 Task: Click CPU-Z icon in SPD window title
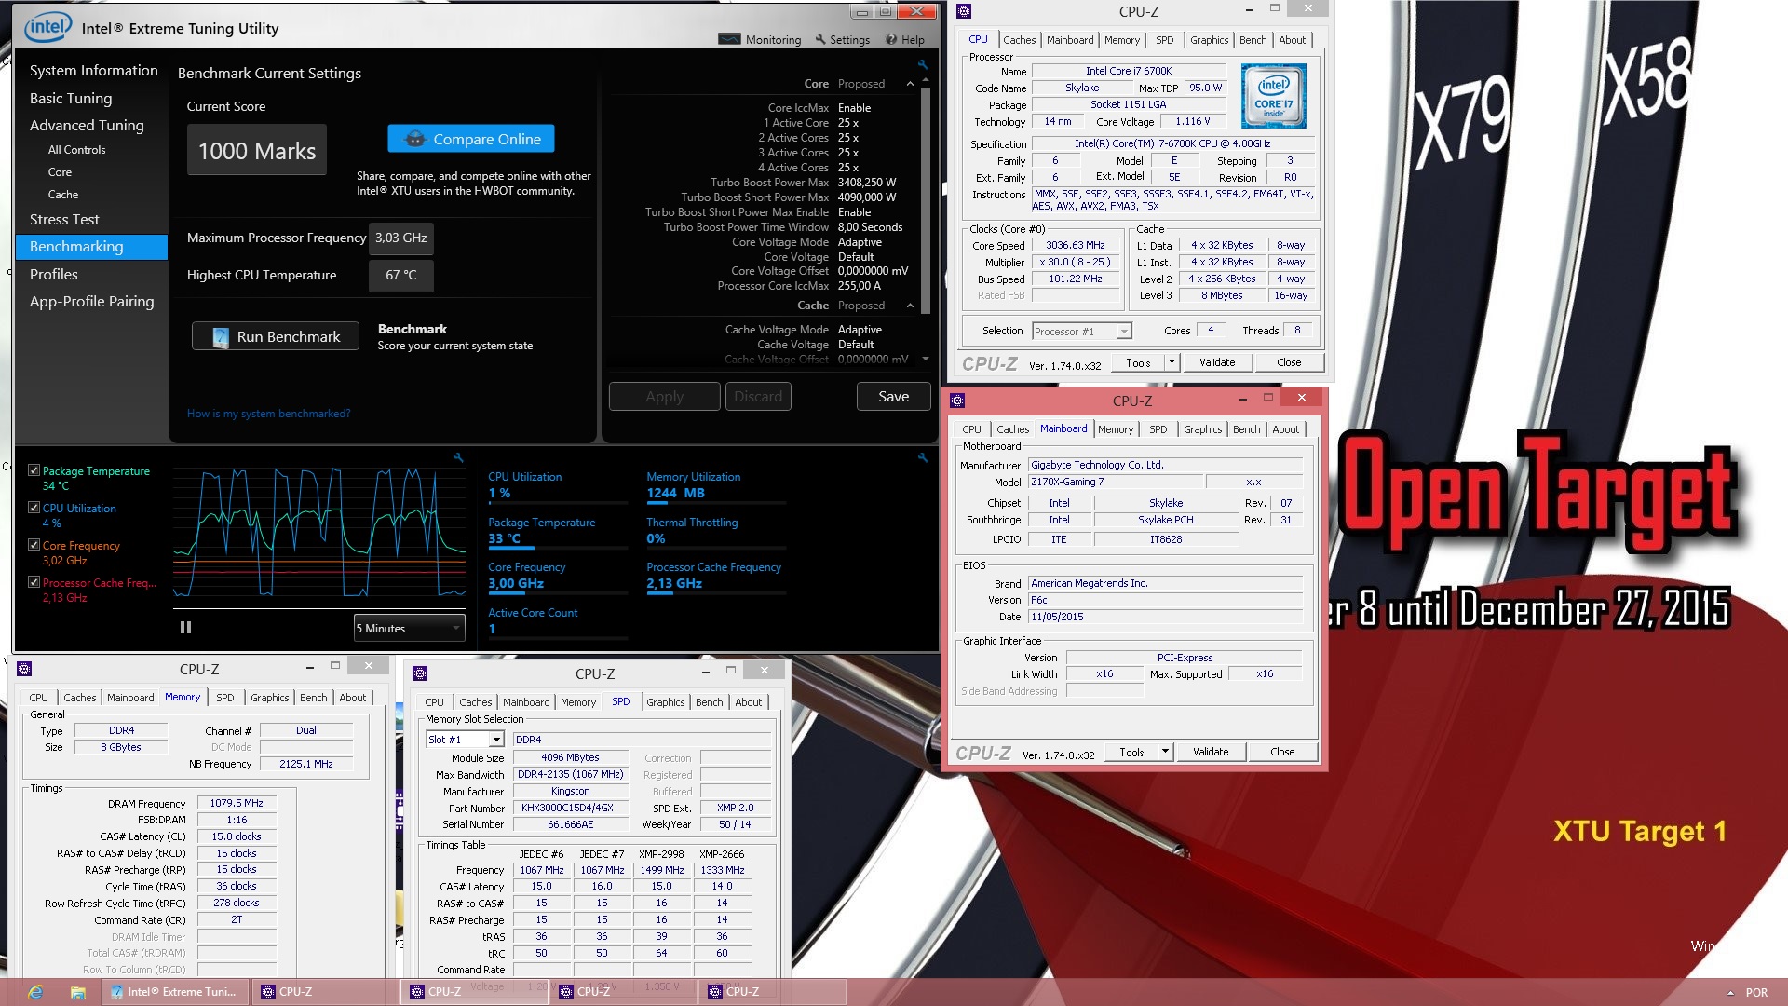420,673
